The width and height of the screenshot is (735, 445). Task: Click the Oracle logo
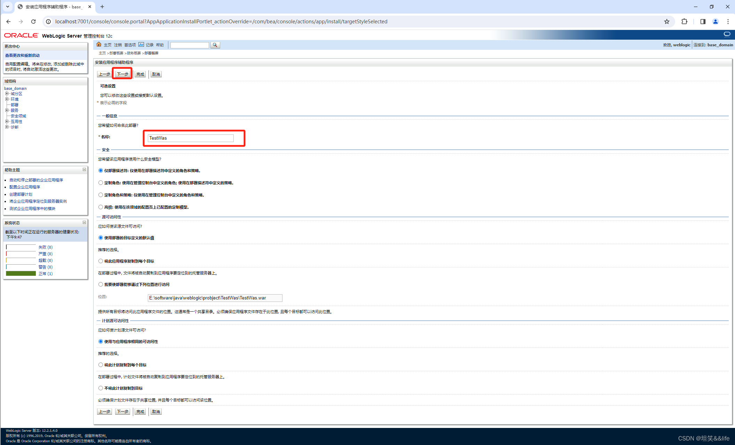(x=21, y=36)
